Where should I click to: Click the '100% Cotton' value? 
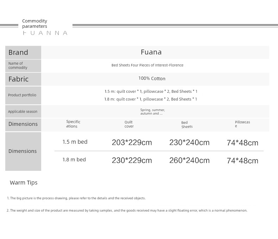click(152, 78)
